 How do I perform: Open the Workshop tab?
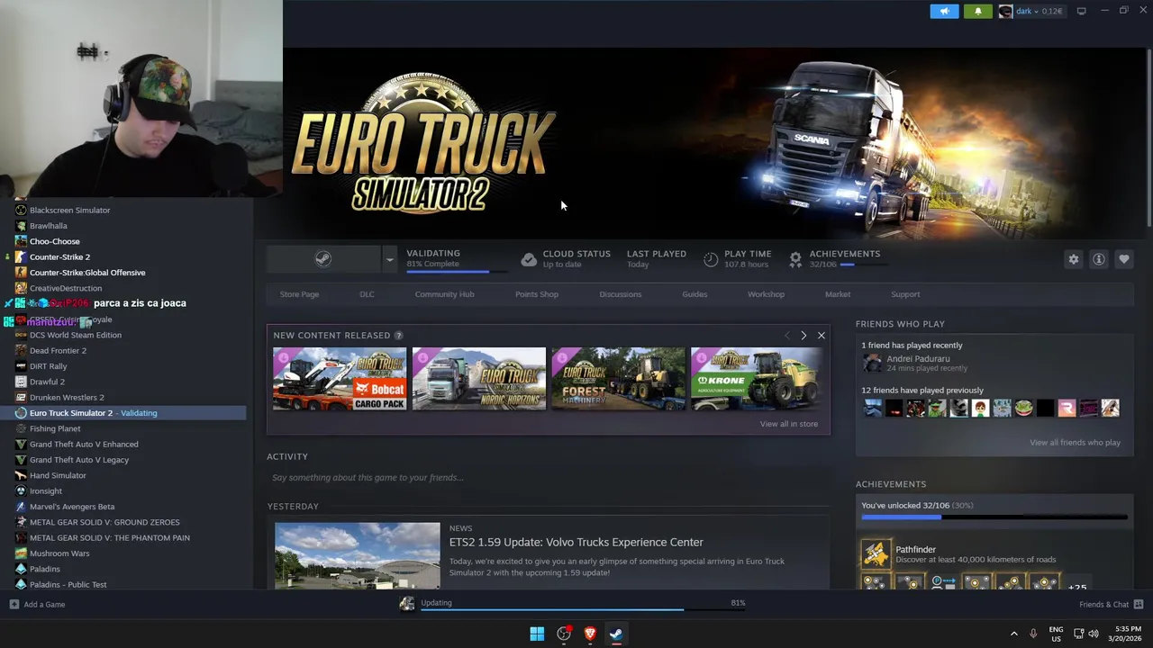tap(766, 294)
